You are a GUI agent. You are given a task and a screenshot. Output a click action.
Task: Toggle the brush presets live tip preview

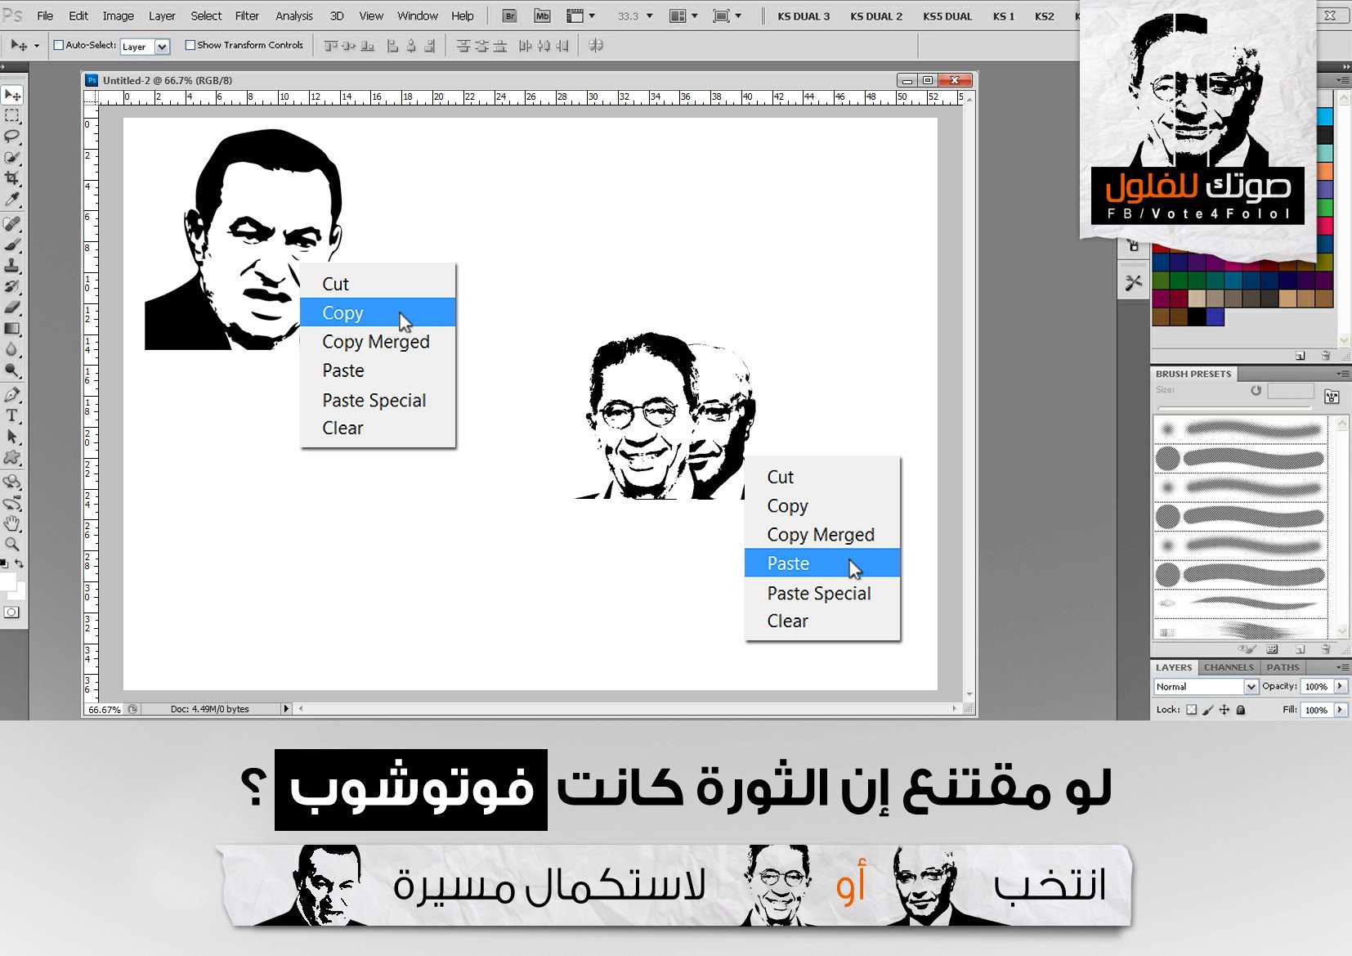1246,649
